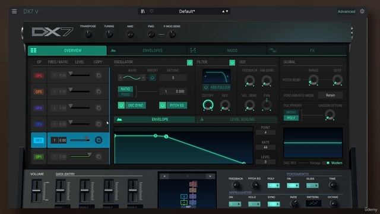
Task: Toggle Arpeggiator SYNC switch
Action: [274, 204]
